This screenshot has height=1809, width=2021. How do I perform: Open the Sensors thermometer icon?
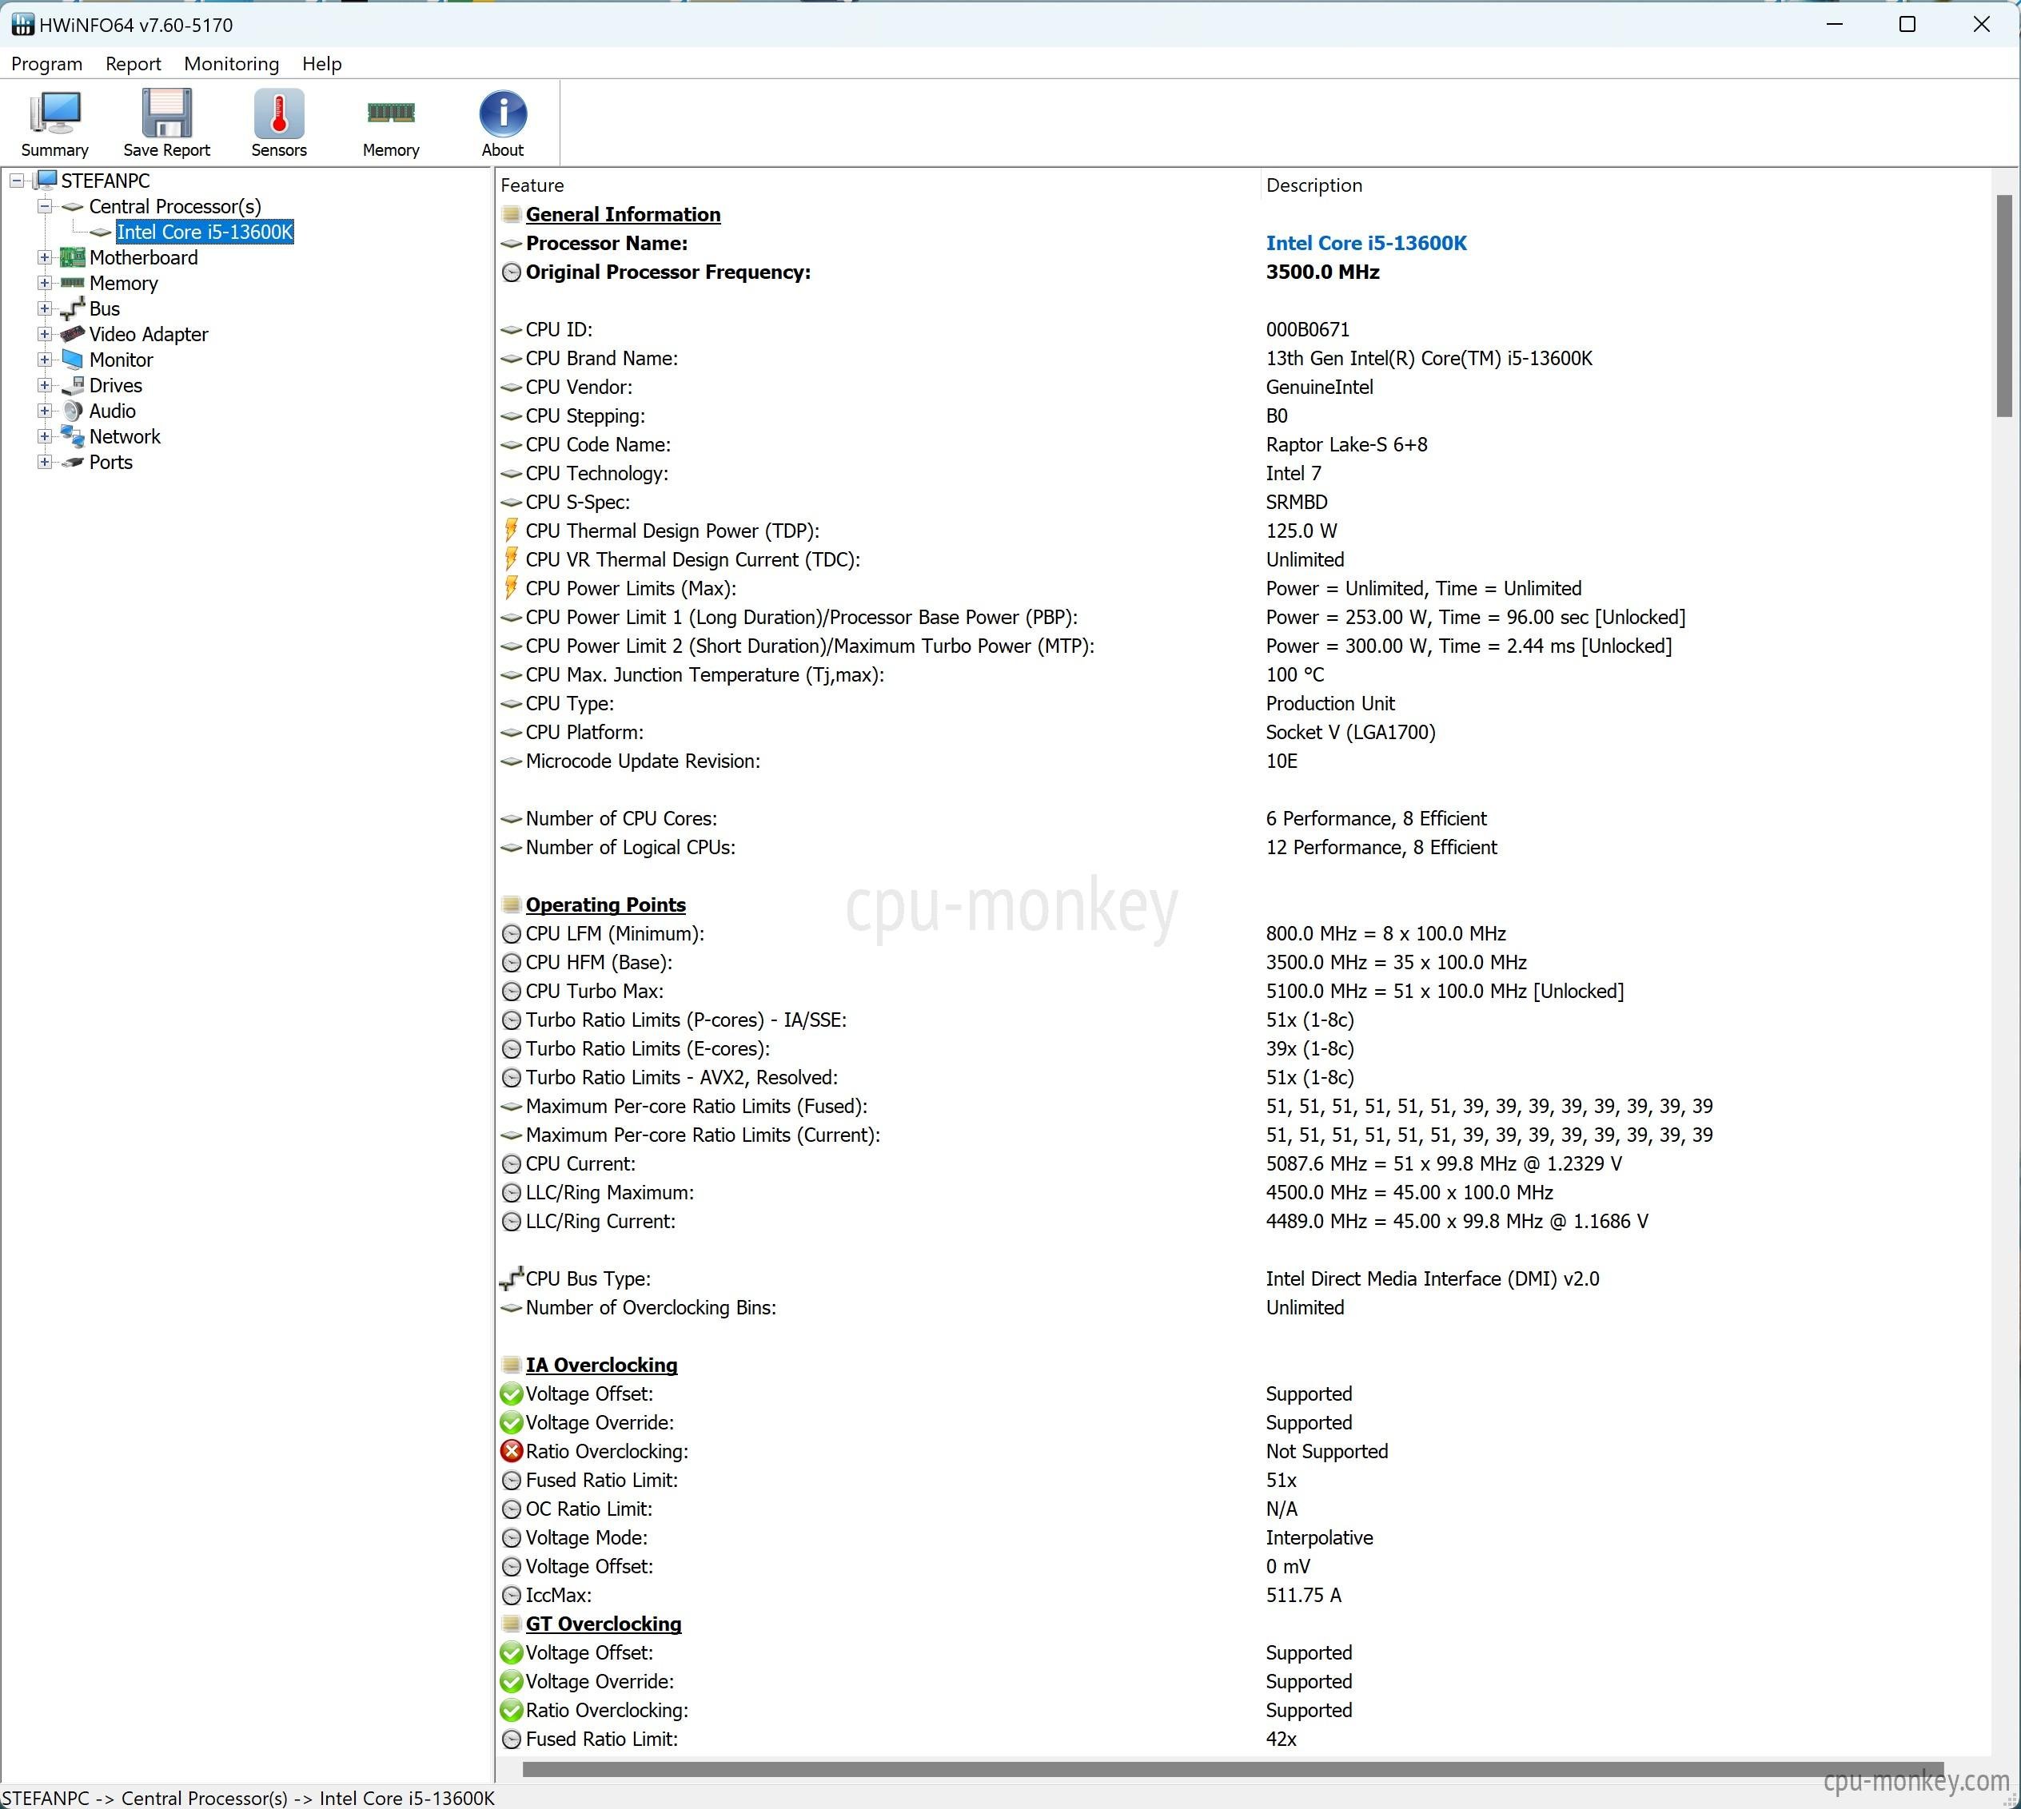tap(278, 114)
